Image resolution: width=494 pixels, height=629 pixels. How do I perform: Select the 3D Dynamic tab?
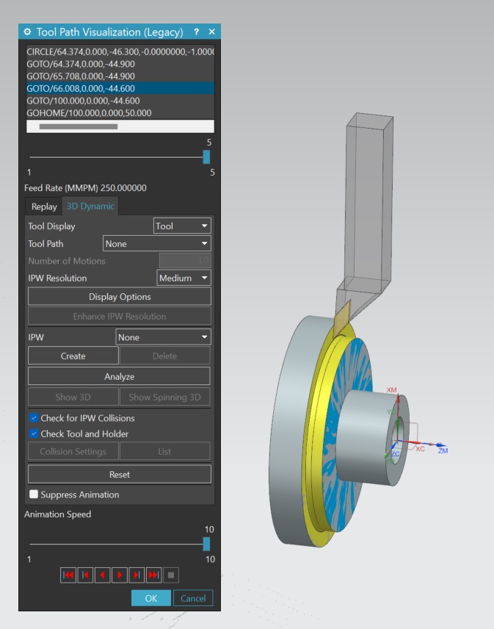(90, 206)
